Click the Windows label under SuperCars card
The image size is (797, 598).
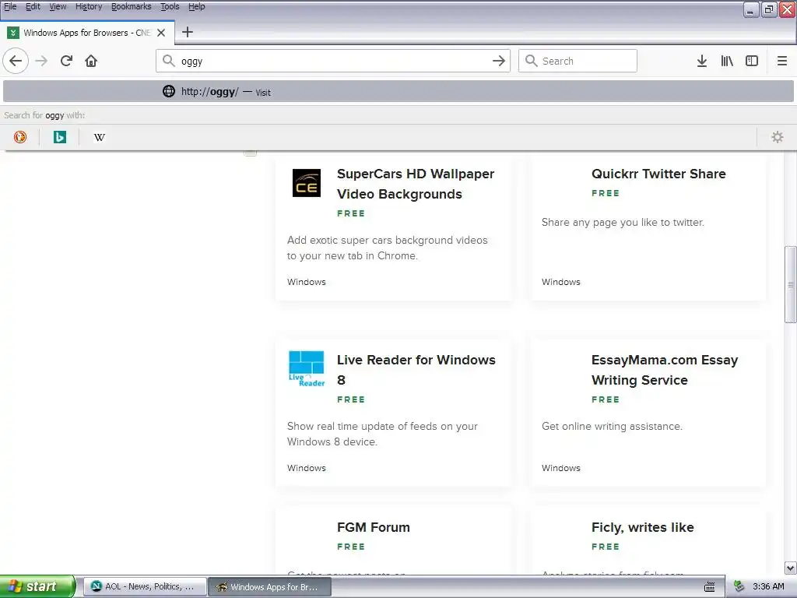tap(306, 282)
